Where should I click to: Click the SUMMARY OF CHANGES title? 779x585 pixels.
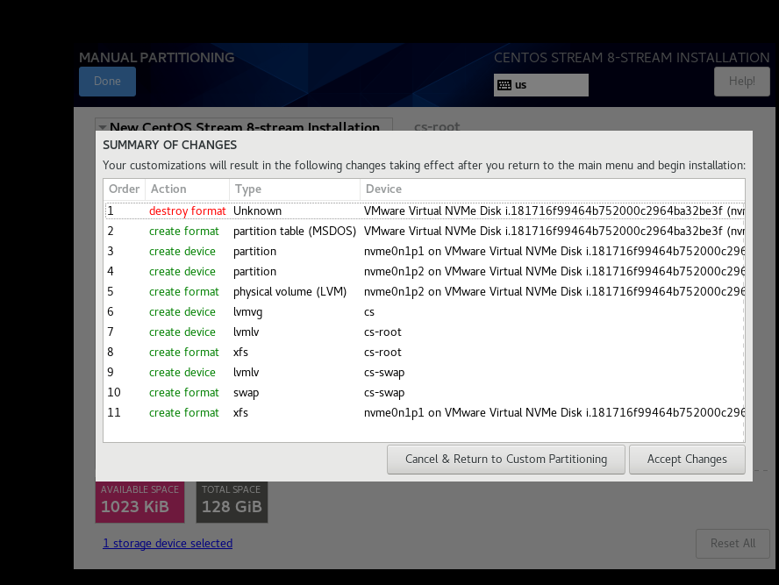point(170,145)
